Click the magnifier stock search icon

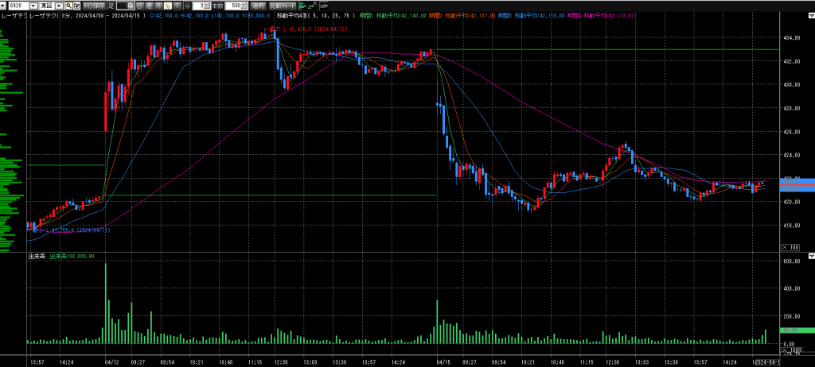pos(68,6)
